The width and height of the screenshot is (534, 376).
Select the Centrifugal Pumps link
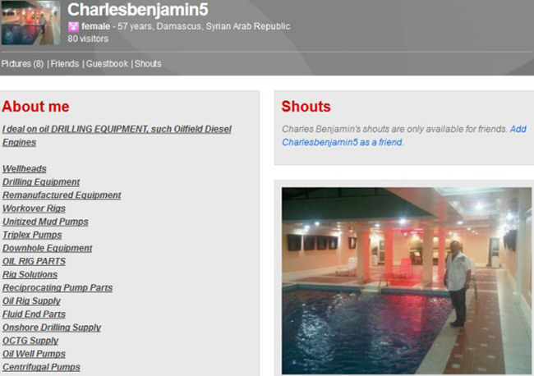point(41,367)
